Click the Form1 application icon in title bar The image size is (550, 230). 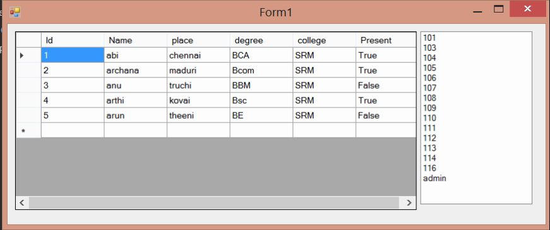15,12
